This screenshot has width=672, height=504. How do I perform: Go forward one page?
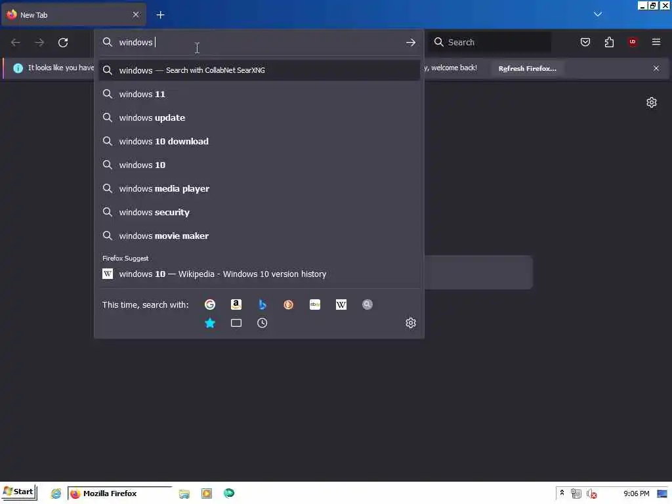click(x=39, y=43)
